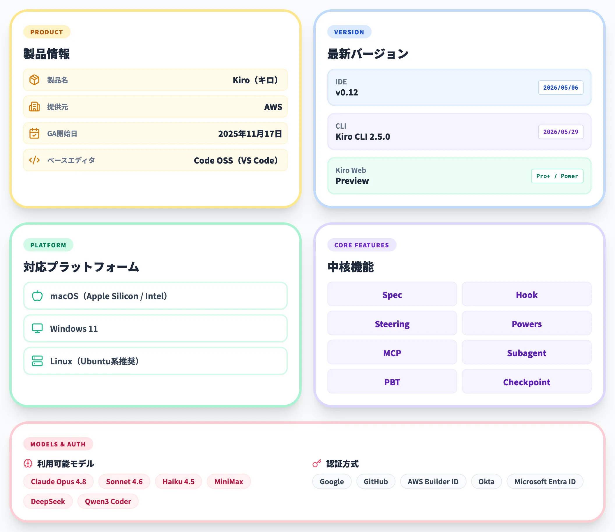Click the 認証方式 subheading
The image size is (615, 532).
click(342, 464)
